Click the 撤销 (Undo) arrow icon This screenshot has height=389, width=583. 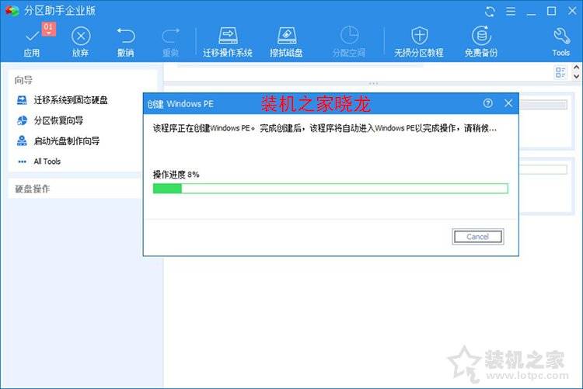pyautogui.click(x=125, y=36)
